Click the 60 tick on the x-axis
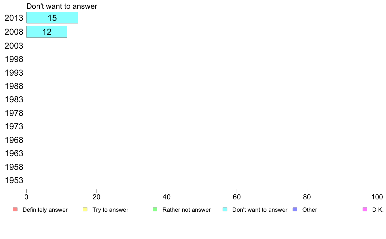 point(237,197)
